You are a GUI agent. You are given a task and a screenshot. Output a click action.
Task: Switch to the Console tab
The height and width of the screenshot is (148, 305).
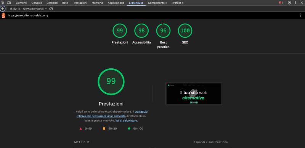(x=37, y=3)
